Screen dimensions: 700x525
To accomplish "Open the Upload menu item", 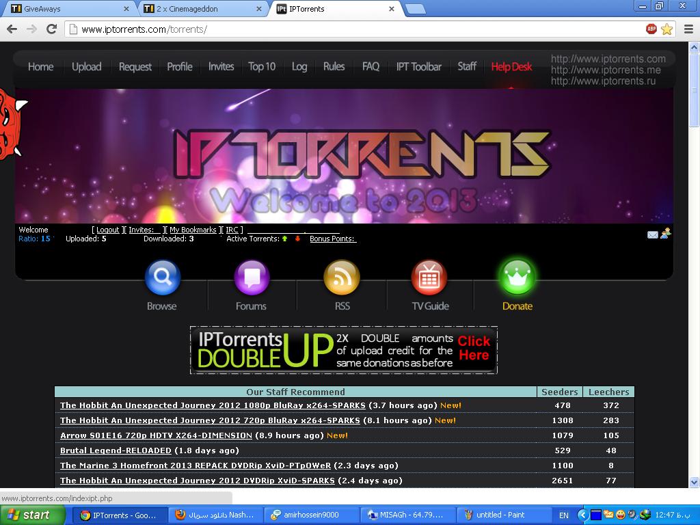I will (87, 66).
